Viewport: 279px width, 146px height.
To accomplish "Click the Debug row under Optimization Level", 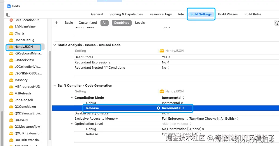I will pos(91,129).
